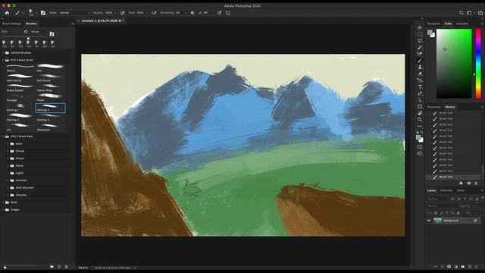Toggle Quick Mask mode
485x273 pixels.
(420, 146)
